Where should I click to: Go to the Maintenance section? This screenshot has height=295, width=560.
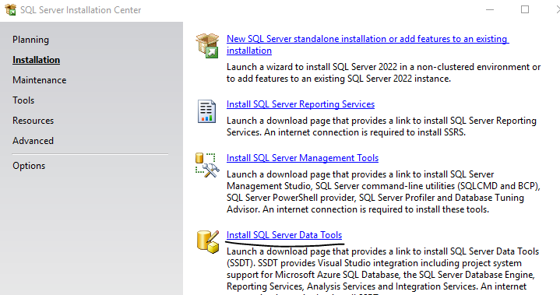coord(39,80)
